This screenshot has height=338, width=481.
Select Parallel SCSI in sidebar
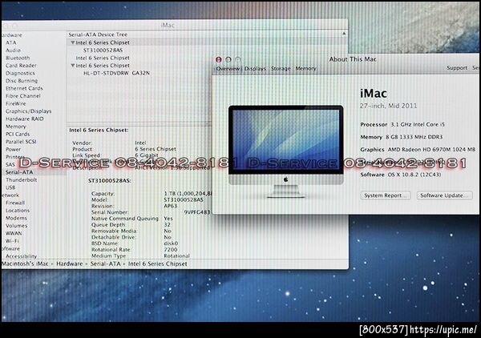(x=21, y=142)
